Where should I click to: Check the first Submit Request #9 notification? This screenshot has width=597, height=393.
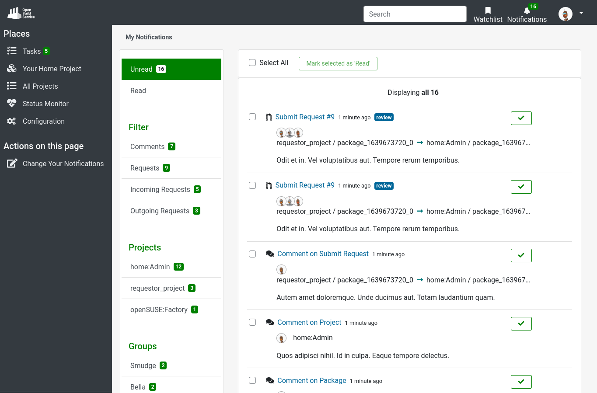[x=252, y=117]
